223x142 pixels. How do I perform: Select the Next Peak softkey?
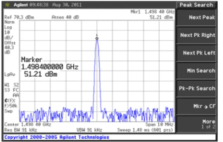click(196, 18)
